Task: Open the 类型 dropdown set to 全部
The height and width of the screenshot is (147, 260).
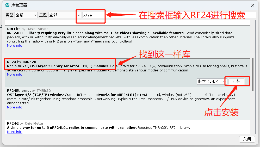Action: point(26,15)
